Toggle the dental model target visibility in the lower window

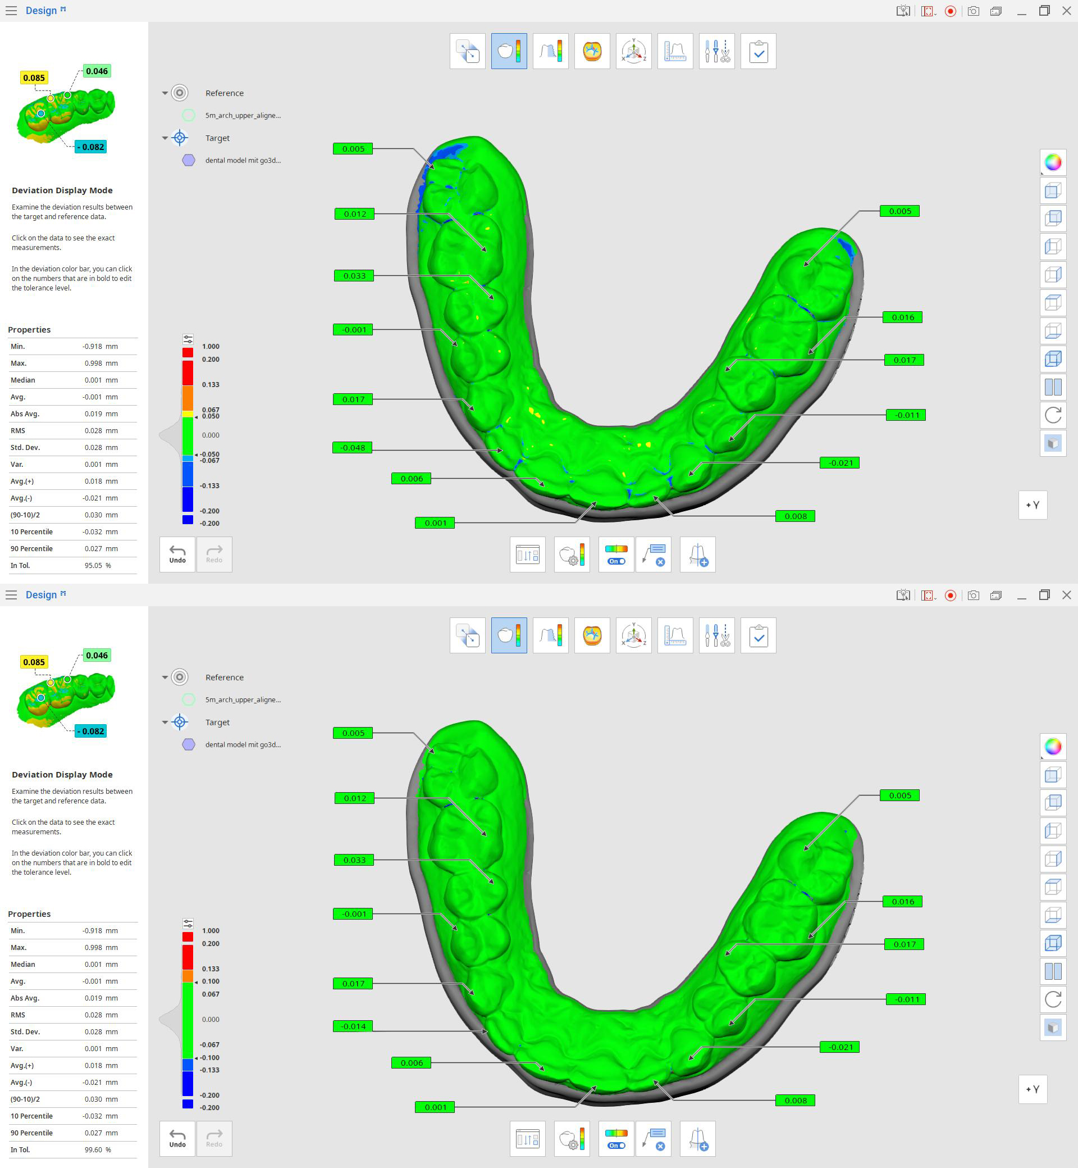click(x=189, y=745)
